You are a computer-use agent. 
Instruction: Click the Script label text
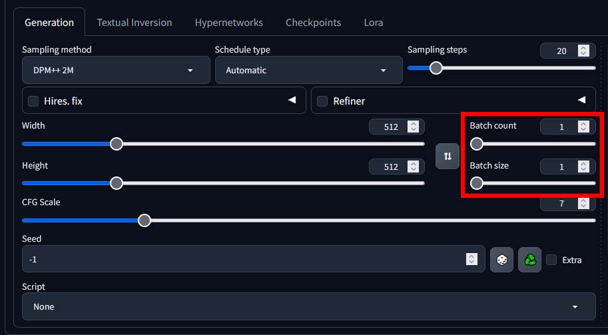33,286
